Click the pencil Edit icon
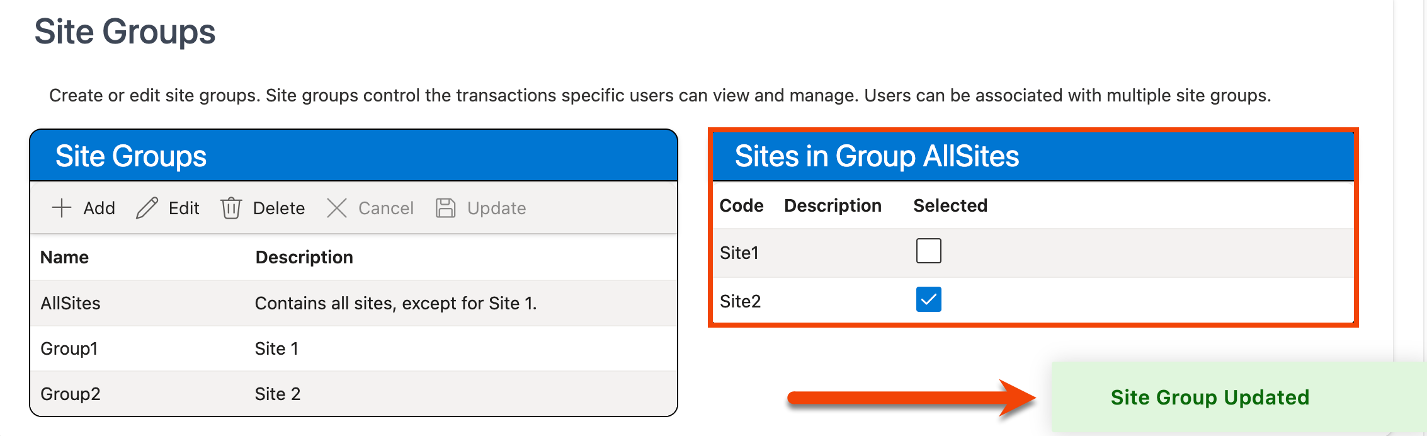This screenshot has width=1427, height=436. (x=147, y=208)
